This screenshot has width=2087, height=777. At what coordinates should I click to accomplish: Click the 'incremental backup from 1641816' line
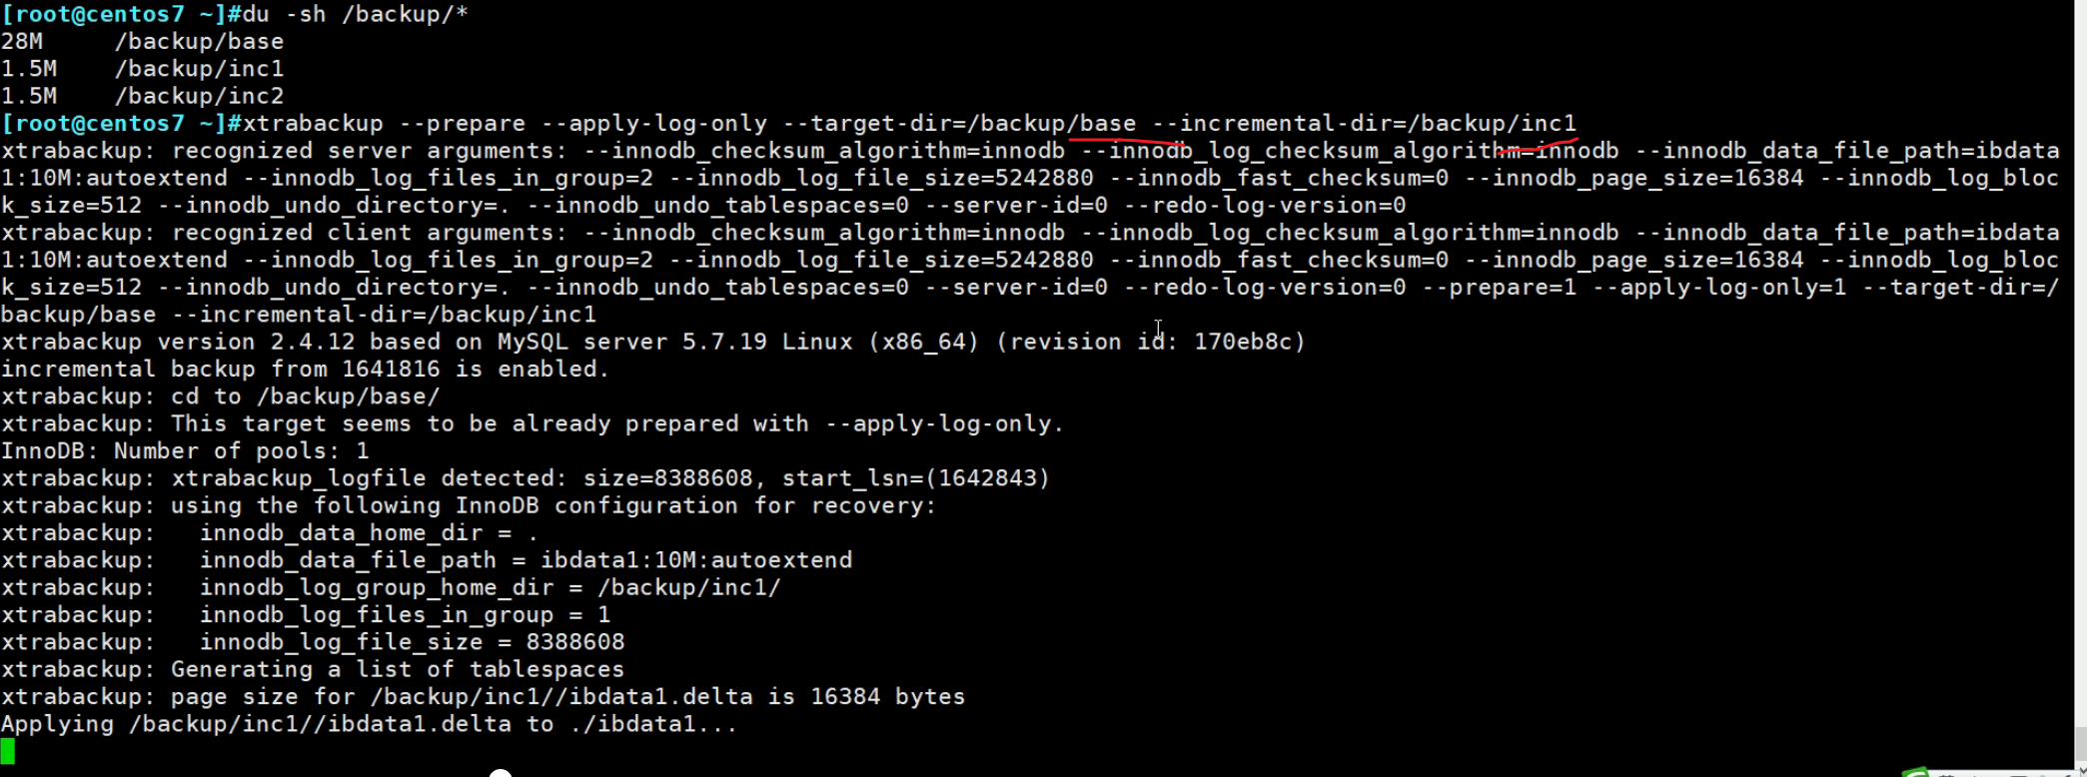[x=305, y=369]
